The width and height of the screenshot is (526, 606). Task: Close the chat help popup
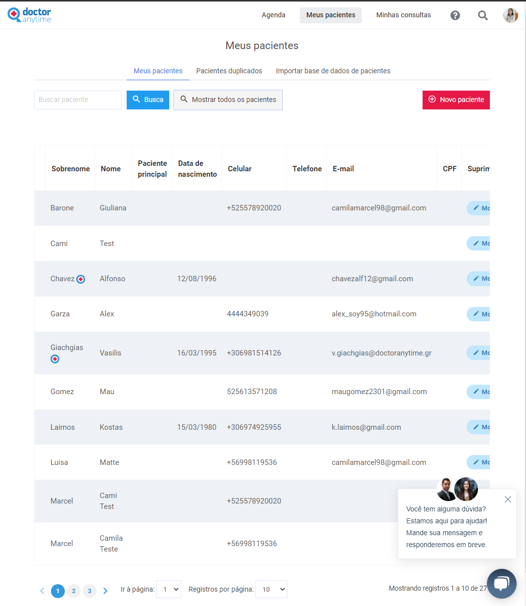coord(508,499)
